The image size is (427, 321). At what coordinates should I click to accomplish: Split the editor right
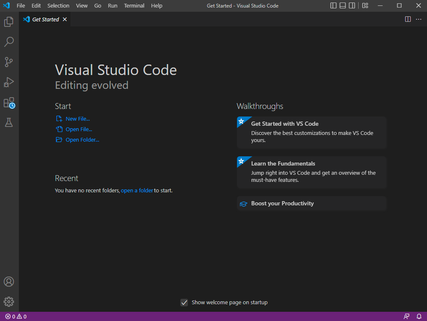click(408, 19)
